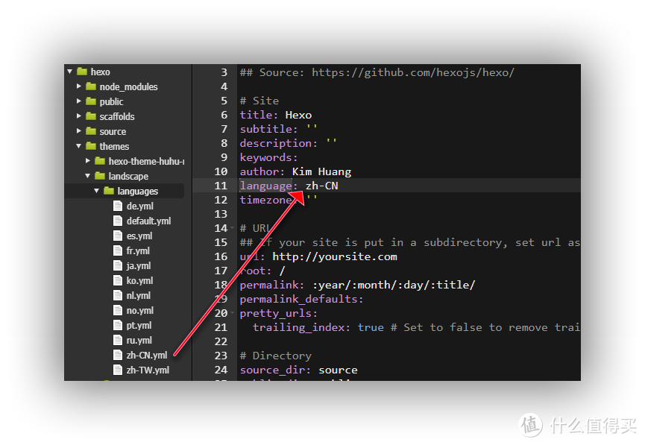Image resolution: width=645 pixels, height=445 pixels.
Task: Open the ja.yml language file
Action: coord(139,265)
